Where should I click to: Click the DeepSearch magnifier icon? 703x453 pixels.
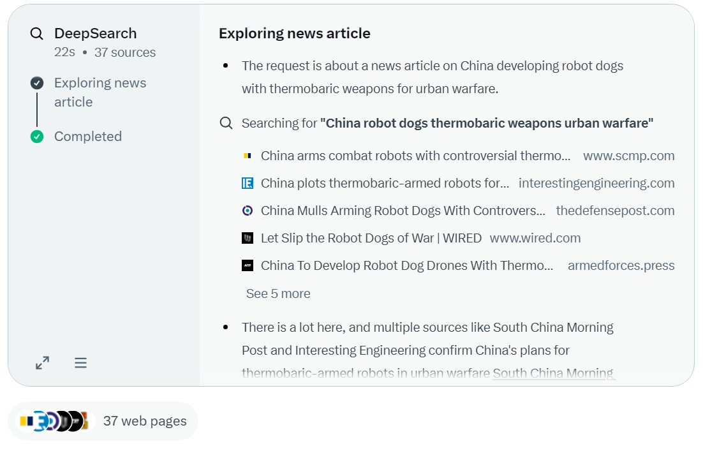tap(37, 34)
